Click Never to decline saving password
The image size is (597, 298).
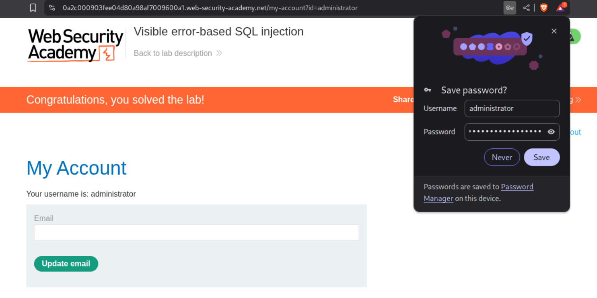[502, 157]
